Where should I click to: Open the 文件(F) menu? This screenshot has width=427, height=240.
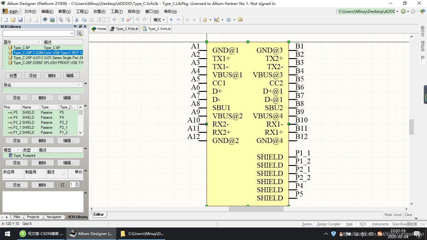point(30,12)
